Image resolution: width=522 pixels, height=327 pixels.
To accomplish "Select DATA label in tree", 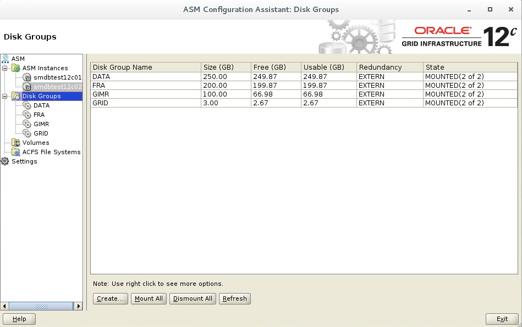I will pos(42,105).
